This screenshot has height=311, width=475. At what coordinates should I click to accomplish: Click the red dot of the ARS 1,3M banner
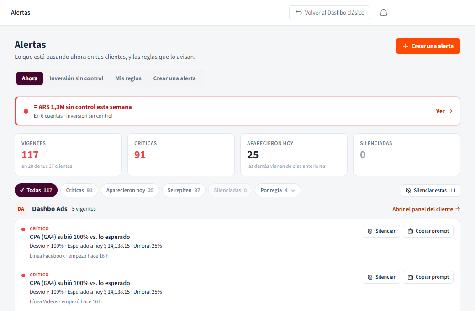pos(26,111)
